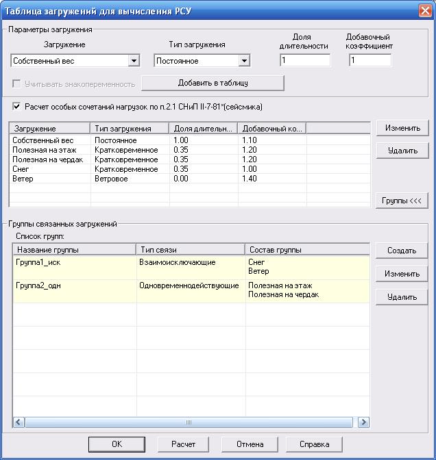Collapse groups with Группы <<< button
The width and height of the screenshot is (436, 460).
[x=402, y=201]
